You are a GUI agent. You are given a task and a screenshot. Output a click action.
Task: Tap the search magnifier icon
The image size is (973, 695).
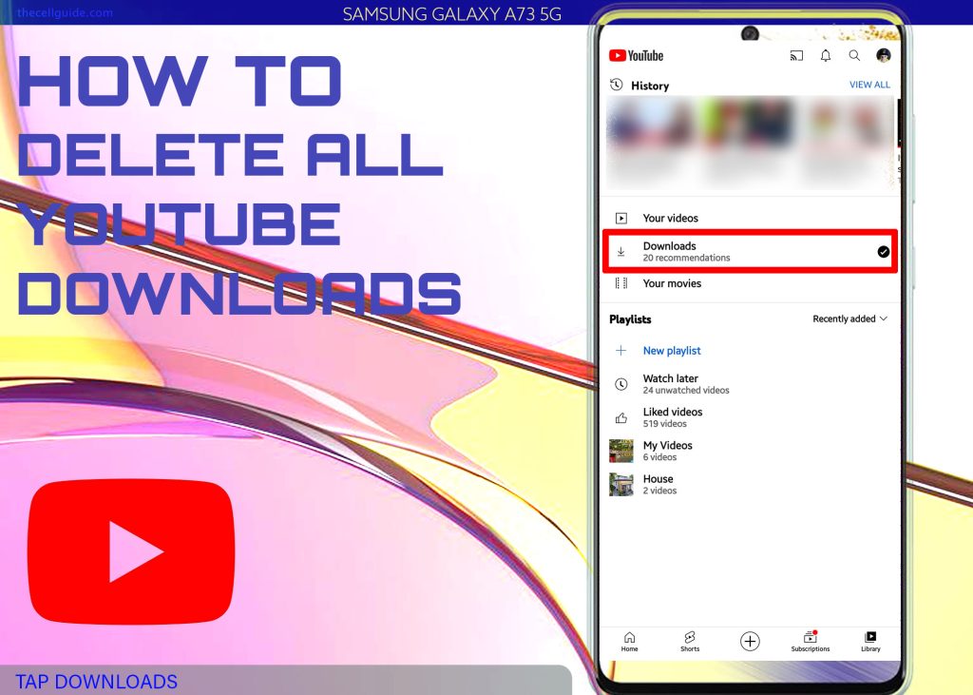pyautogui.click(x=854, y=56)
